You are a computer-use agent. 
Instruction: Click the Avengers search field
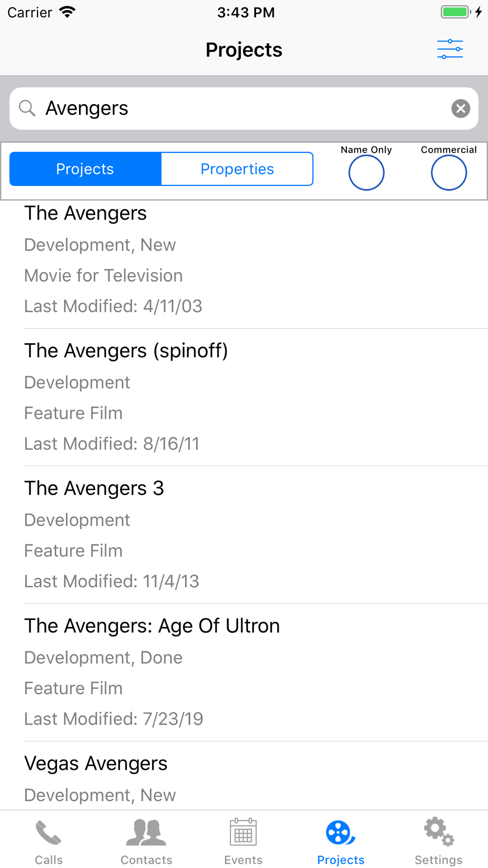[x=239, y=108]
